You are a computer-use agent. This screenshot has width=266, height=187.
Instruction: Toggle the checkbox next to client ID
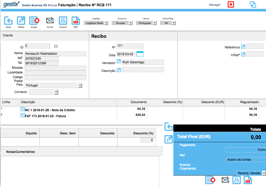pos(56,46)
